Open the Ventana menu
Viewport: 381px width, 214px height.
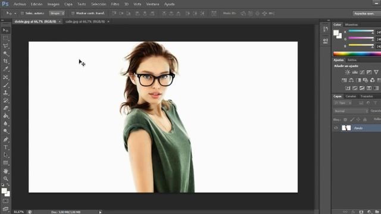152,4
